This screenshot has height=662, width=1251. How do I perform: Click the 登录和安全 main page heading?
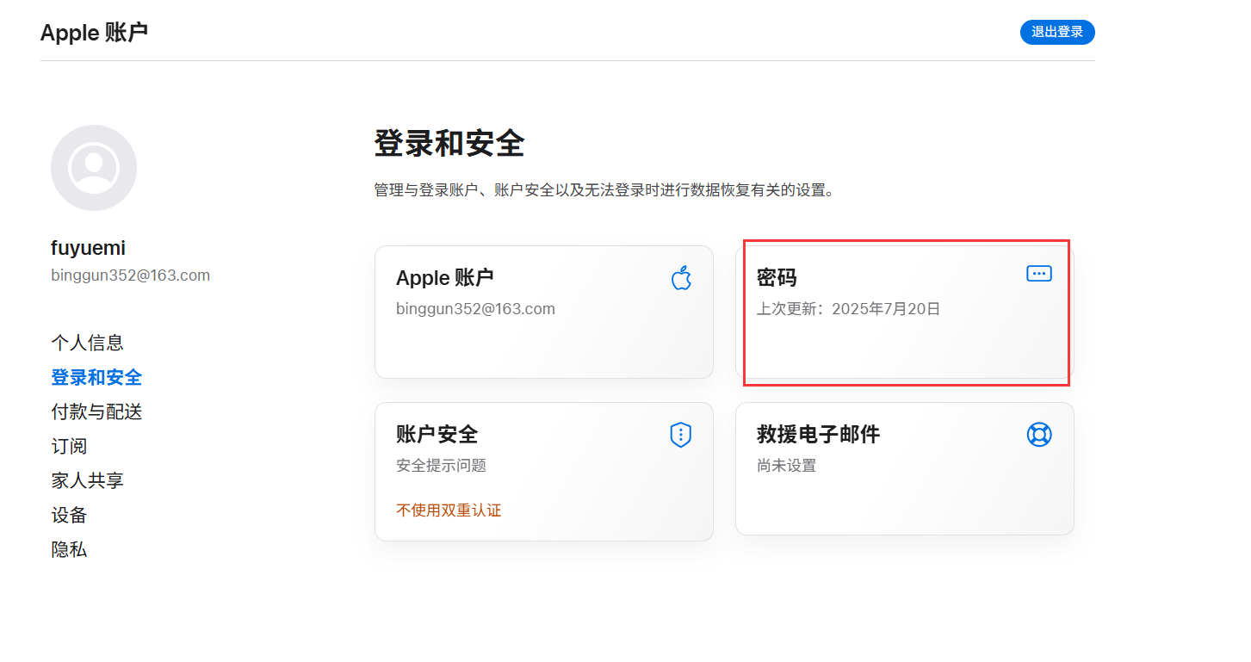click(449, 144)
